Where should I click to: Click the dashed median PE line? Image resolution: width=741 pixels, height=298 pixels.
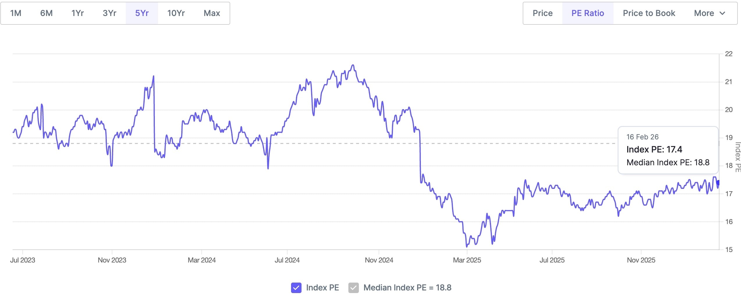[291, 143]
